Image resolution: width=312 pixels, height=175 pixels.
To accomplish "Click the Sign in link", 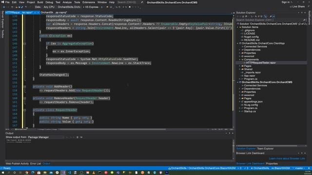I will (x=285, y=2).
